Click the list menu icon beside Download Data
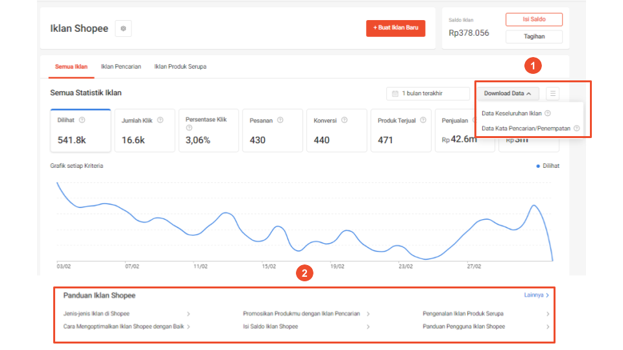Viewport: 623px width, 350px height. [553, 93]
